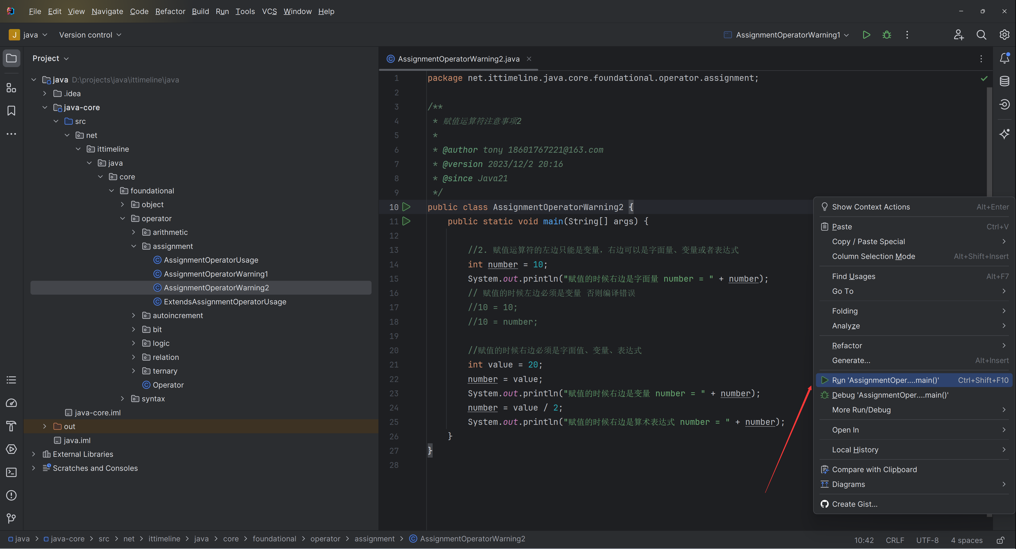Expand the ternary package
The height and width of the screenshot is (549, 1016).
(133, 371)
